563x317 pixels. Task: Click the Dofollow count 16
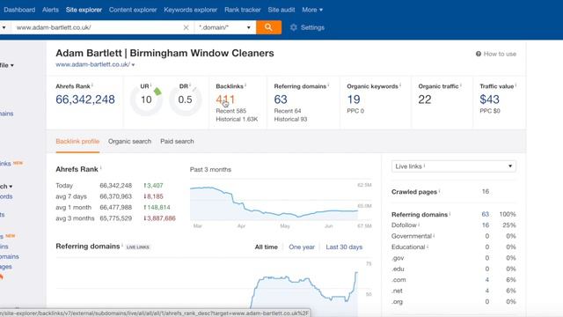coord(486,225)
